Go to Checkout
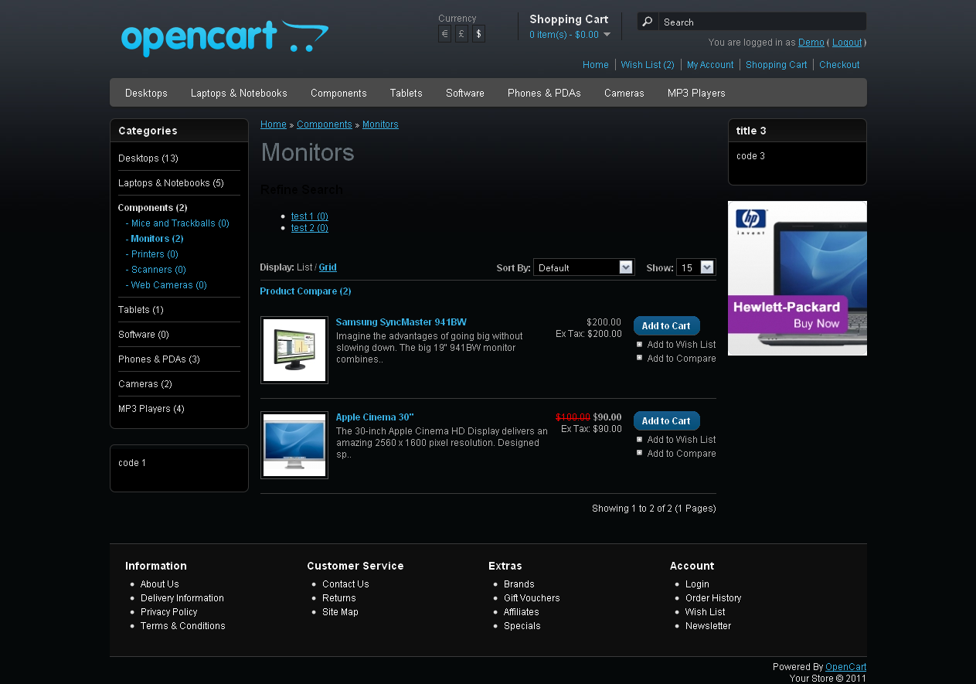This screenshot has width=976, height=684. 839,65
